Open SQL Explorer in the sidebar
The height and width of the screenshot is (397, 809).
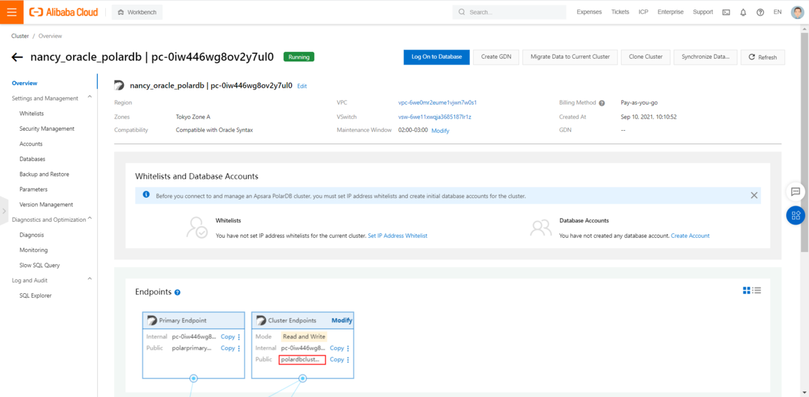point(36,295)
